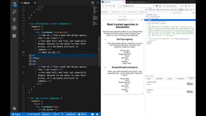Go back in the Firefox browser
Viewport: 206px width, 116px height.
pyautogui.click(x=103, y=6)
